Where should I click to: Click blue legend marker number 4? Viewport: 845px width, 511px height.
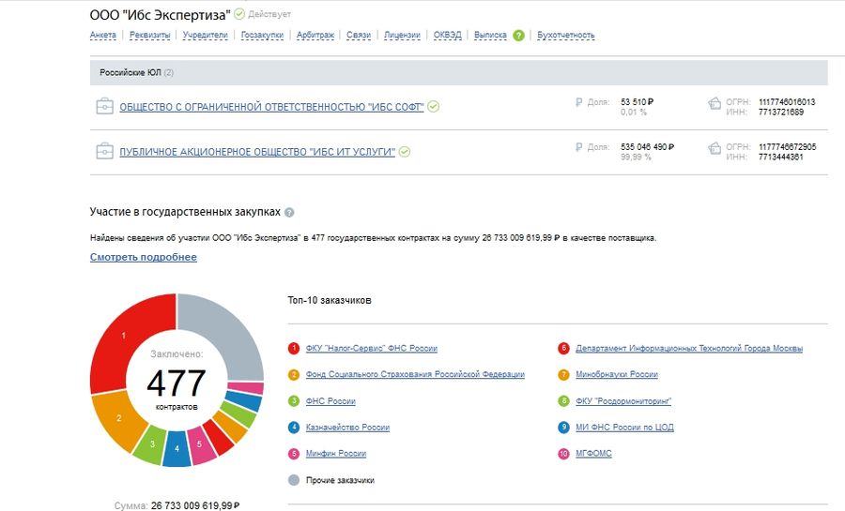pyautogui.click(x=294, y=428)
